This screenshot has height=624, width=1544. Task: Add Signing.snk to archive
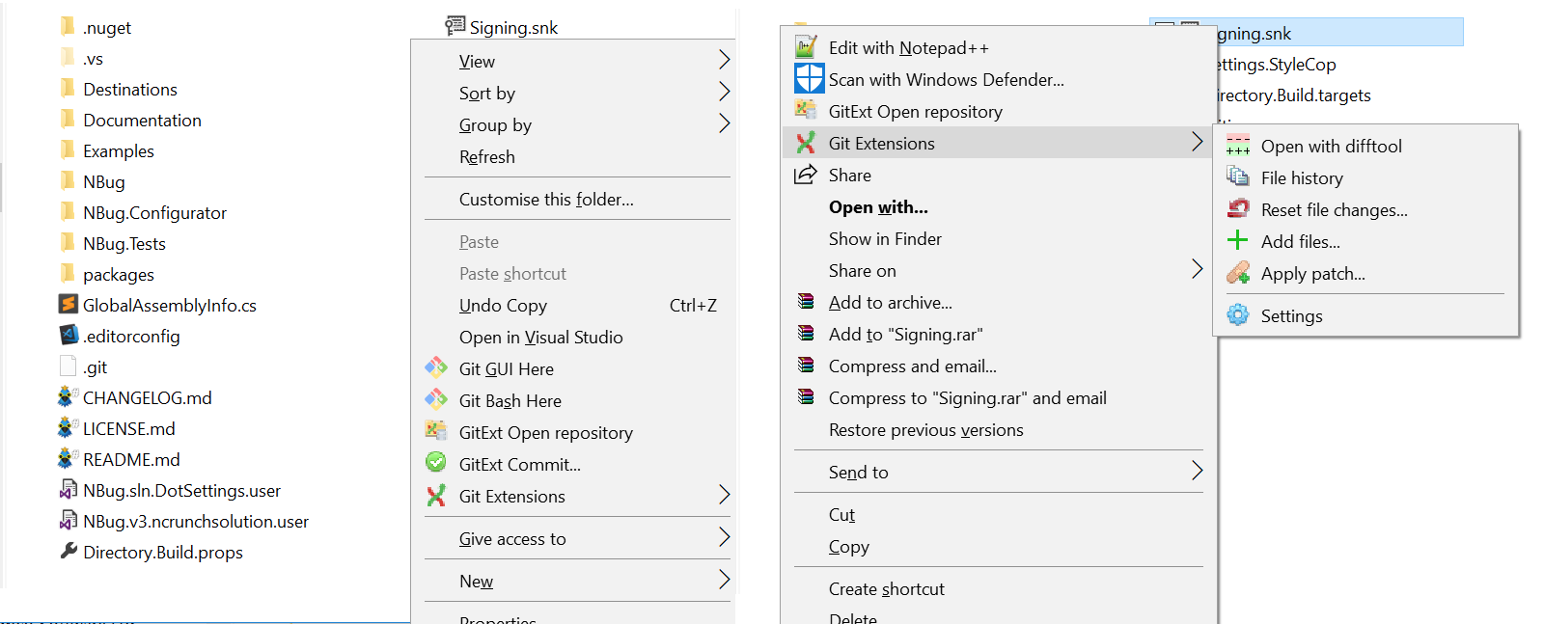(x=890, y=302)
